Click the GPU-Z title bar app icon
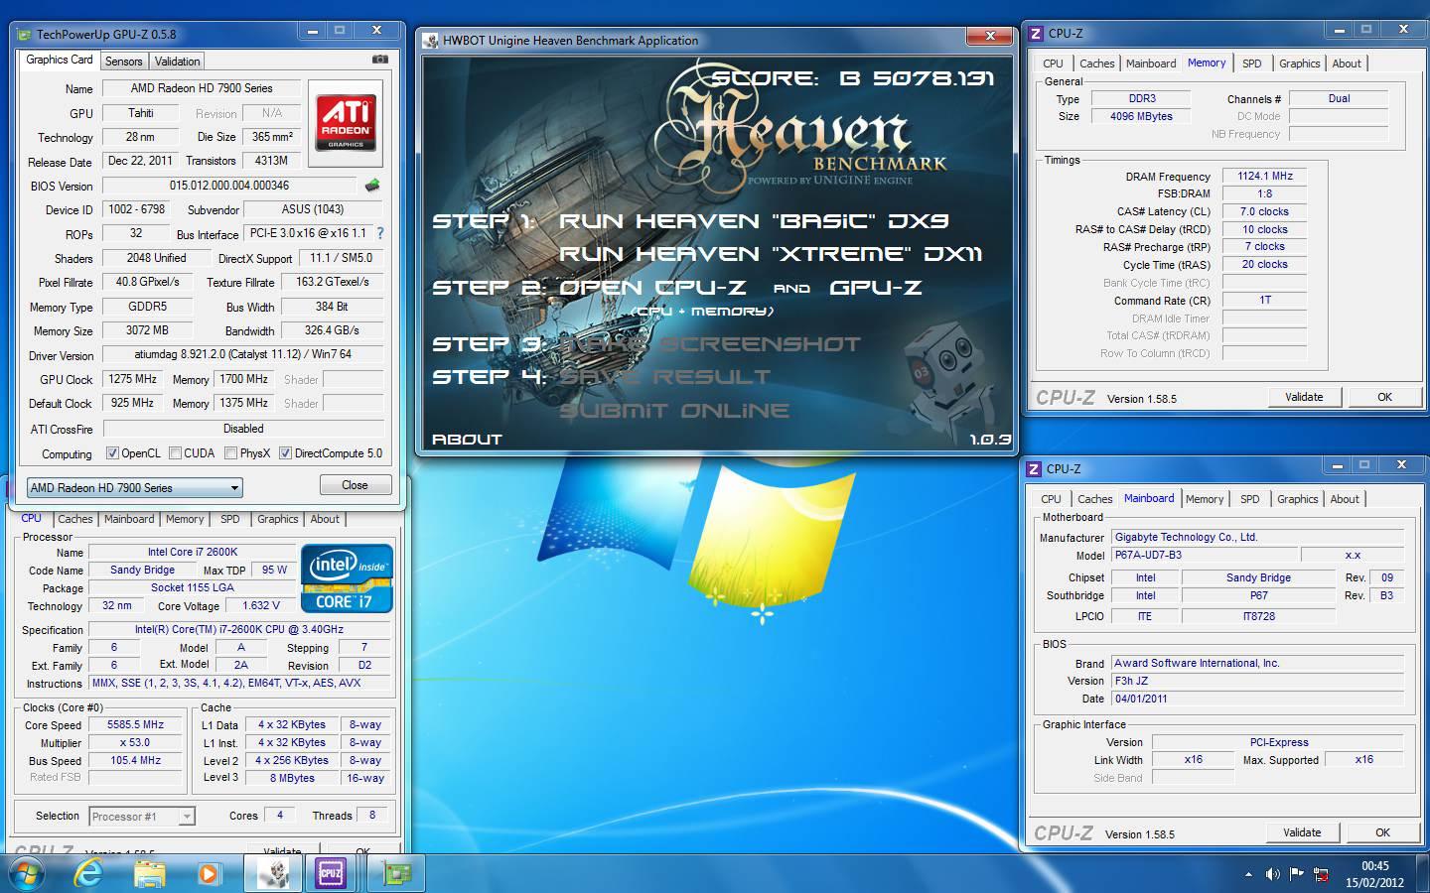This screenshot has width=1430, height=893. (25, 34)
